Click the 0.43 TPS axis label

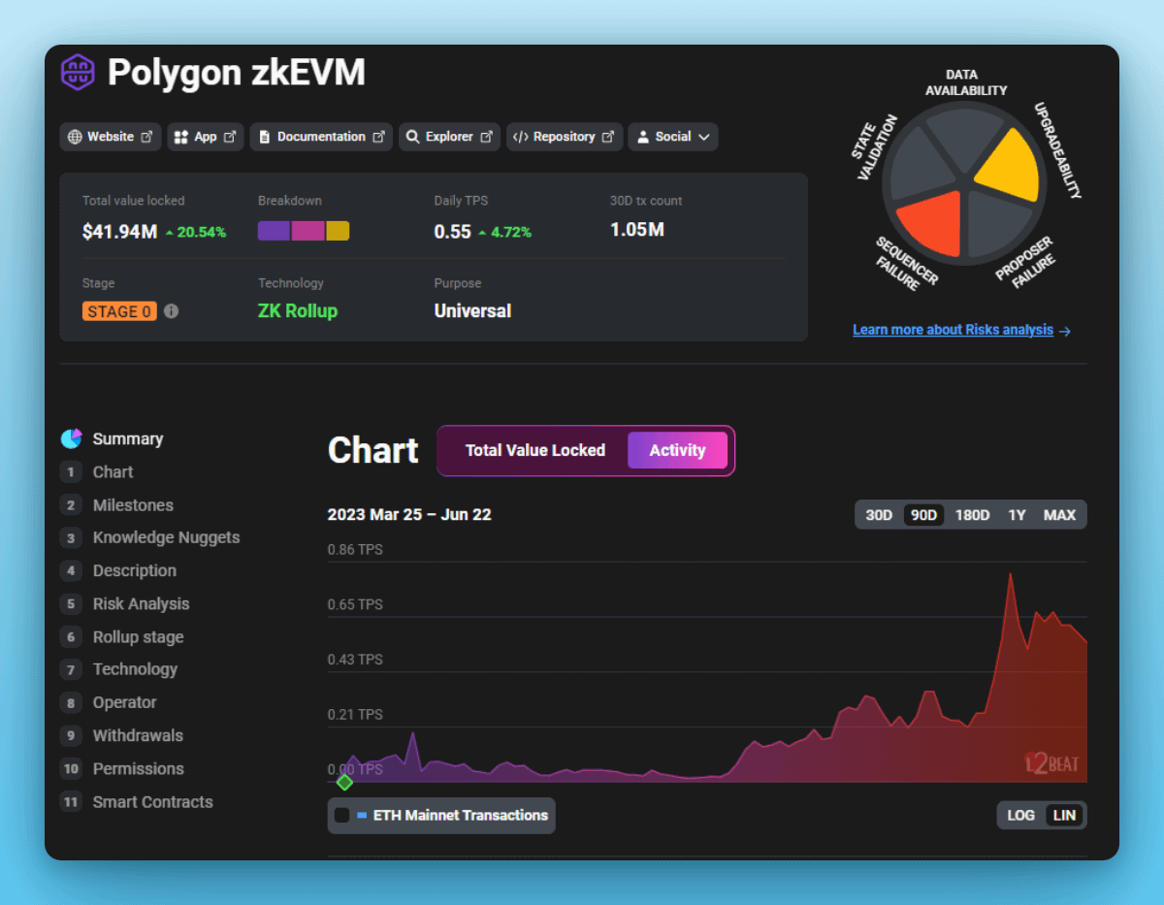click(x=355, y=660)
